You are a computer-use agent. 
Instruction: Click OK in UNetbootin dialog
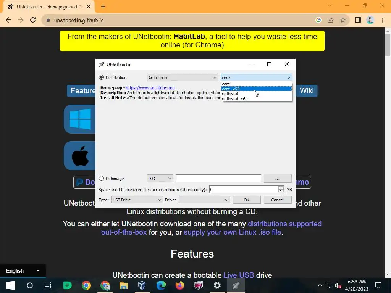[x=247, y=200]
